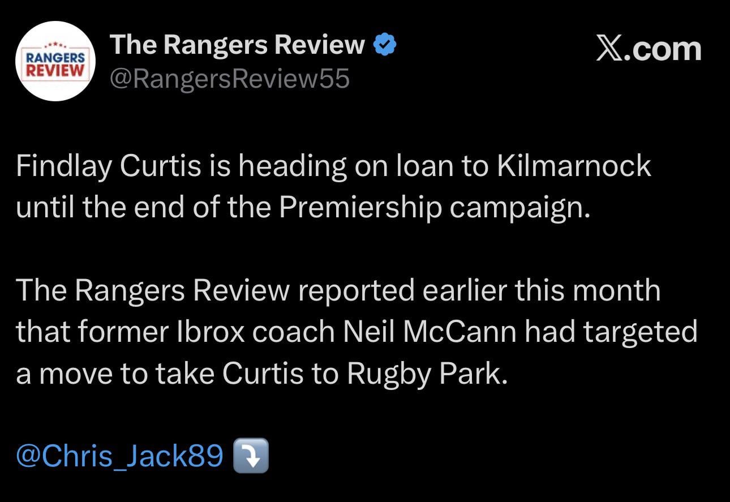This screenshot has width=730, height=502.
Task: Click the name "Neil McCann" in the post
Action: (x=430, y=332)
